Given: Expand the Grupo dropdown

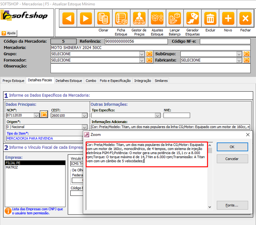Looking at the screenshot, I should click(142, 54).
